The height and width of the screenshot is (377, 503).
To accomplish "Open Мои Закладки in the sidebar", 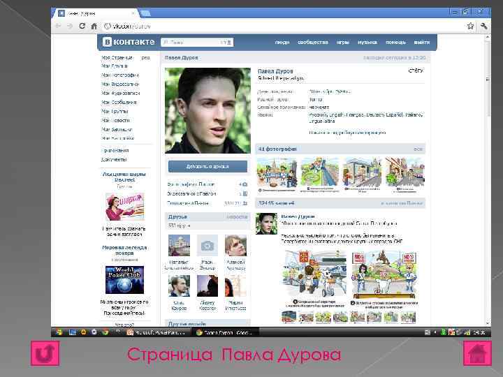I will [117, 130].
